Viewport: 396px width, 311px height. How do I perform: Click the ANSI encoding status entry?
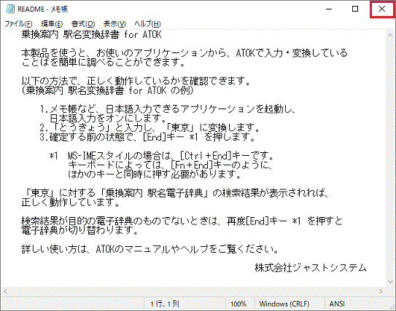point(337,304)
